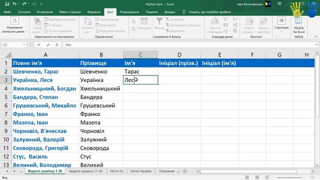Click Редагувати зв'язки
The image size is (320, 180).
[x=110, y=31]
